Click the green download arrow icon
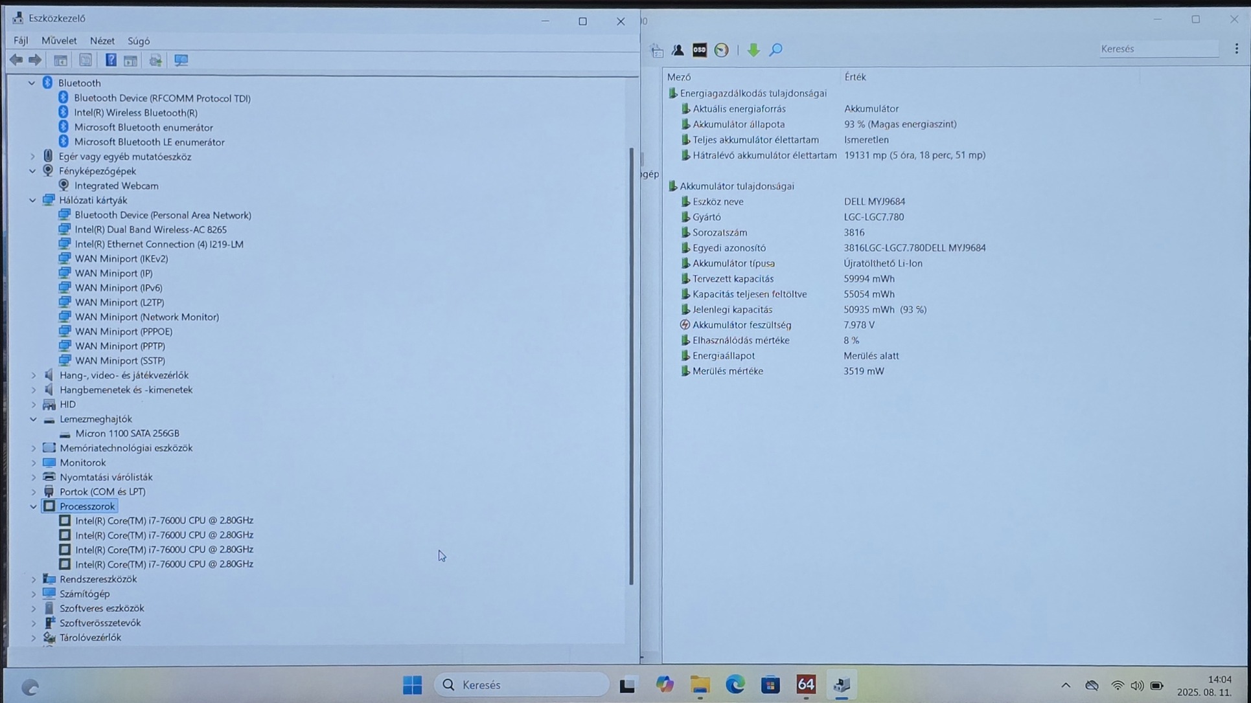This screenshot has width=1251, height=703. point(753,50)
